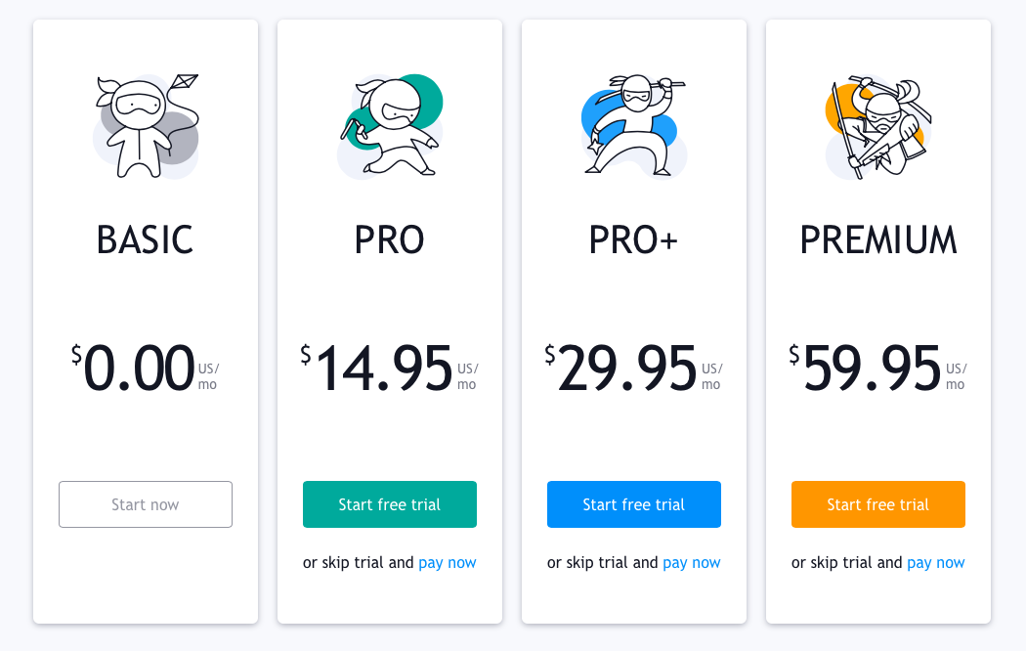Select the PRO plan heading

coord(389,240)
